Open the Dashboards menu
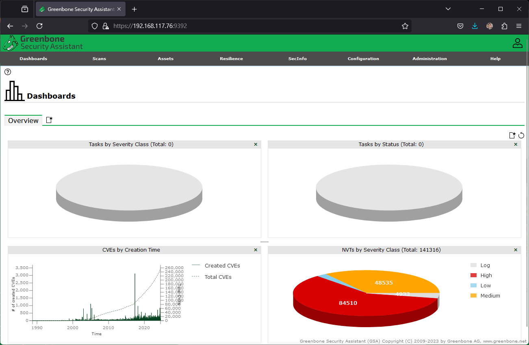The image size is (529, 345). pos(33,58)
